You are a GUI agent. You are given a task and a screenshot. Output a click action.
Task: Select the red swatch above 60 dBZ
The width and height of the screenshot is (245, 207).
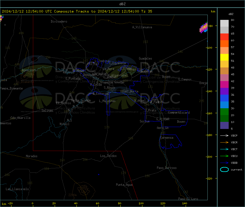224,37
